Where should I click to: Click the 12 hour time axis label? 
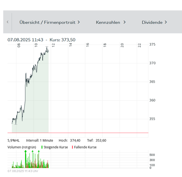(x=53, y=45)
